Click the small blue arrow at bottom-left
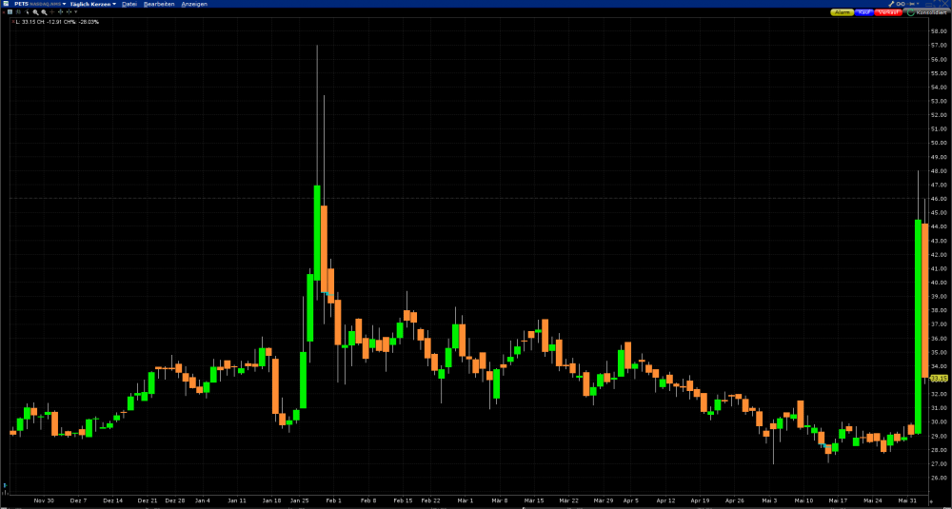This screenshot has height=509, width=952. tap(6, 485)
